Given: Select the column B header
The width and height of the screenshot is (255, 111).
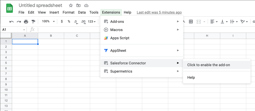Looking at the screenshot, I should (51, 36).
